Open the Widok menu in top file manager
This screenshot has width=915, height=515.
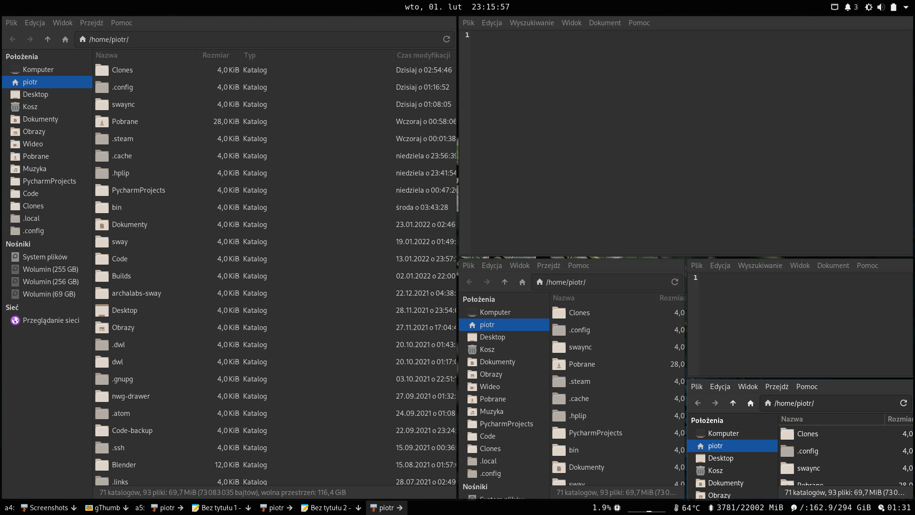[62, 22]
